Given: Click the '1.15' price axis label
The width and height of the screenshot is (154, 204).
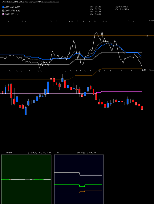Looking at the screenshot, I should (x=144, y=70).
